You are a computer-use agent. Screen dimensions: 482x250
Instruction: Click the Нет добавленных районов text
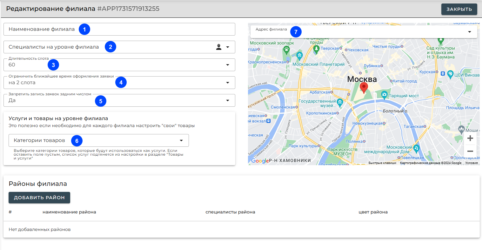(x=40, y=229)
